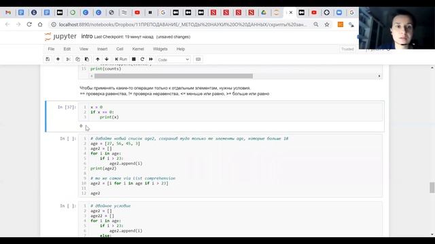Viewport: 435px width, 244px height.
Task: Open the File menu
Action: (x=51, y=49)
